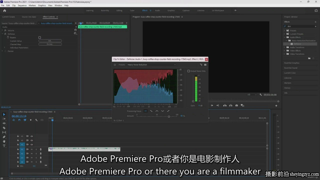Open the Presets dropdown in Clip Fx Editor
Screen dimensions: 320x180
click(152, 65)
